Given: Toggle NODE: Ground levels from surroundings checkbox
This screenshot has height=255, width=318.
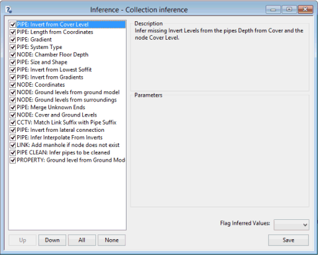Looking at the screenshot, I should pyautogui.click(x=13, y=100).
